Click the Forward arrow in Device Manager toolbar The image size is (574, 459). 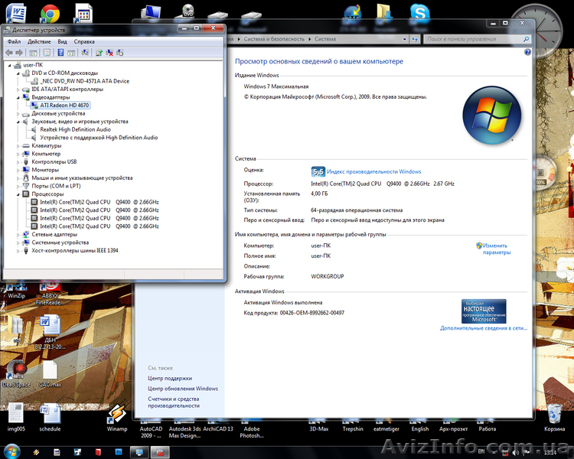click(19, 53)
